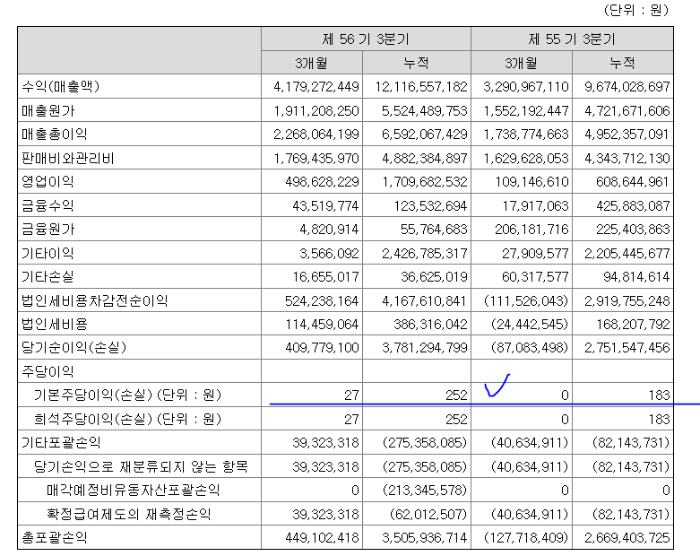Image resolution: width=700 pixels, height=556 pixels.
Task: Click the 영업이익 row label
Action: pyautogui.click(x=48, y=181)
